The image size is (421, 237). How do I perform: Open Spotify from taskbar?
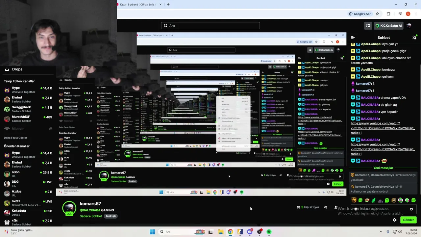click(x=269, y=232)
